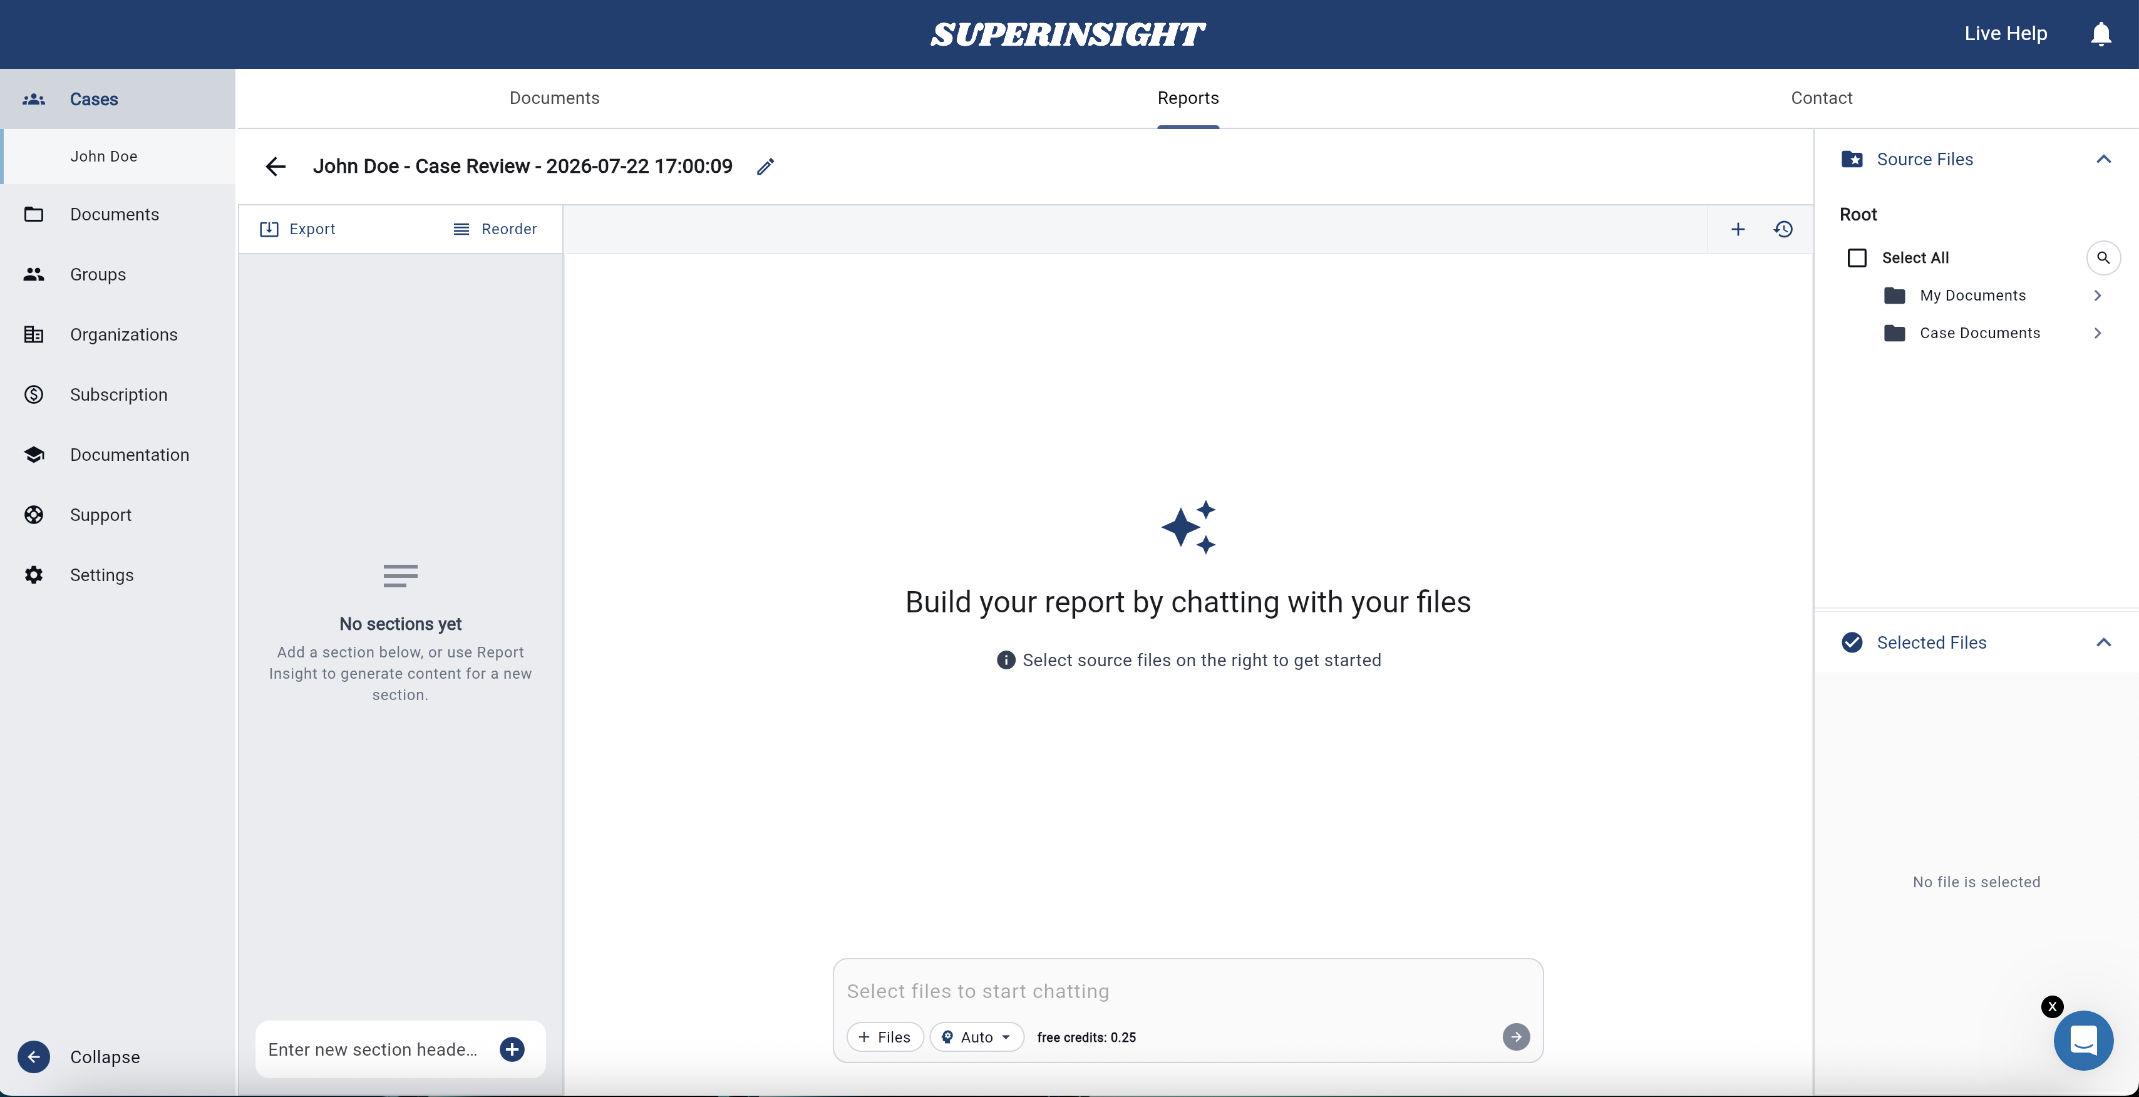Click the Reorder button
This screenshot has height=1097, width=2139.
click(495, 229)
